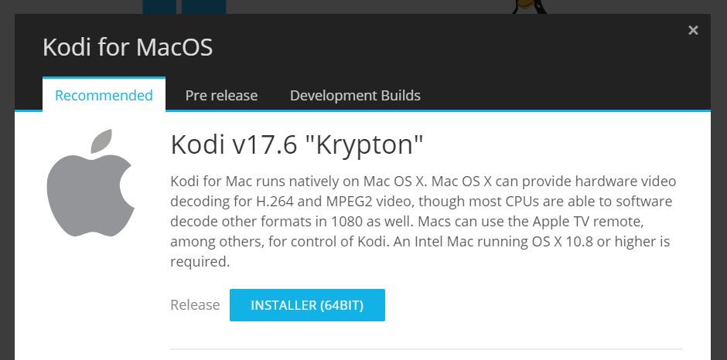Open the Development Builds tab
Image resolution: width=727 pixels, height=360 pixels.
(355, 96)
